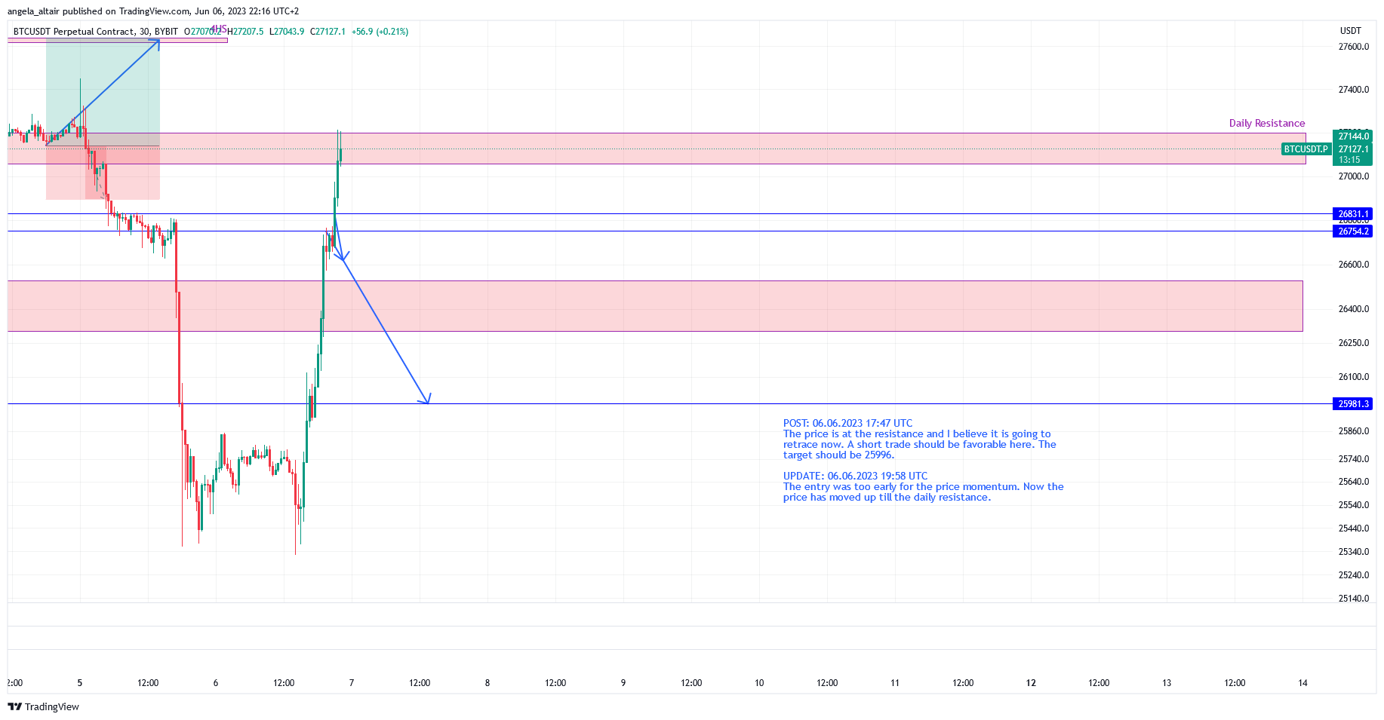Click the TradingView logo at bottom left

click(x=43, y=706)
